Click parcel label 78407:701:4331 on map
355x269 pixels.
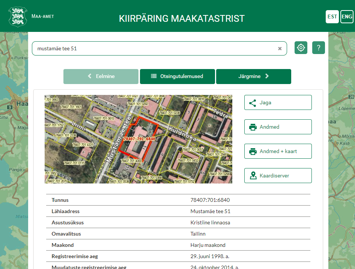pyautogui.click(x=83, y=145)
